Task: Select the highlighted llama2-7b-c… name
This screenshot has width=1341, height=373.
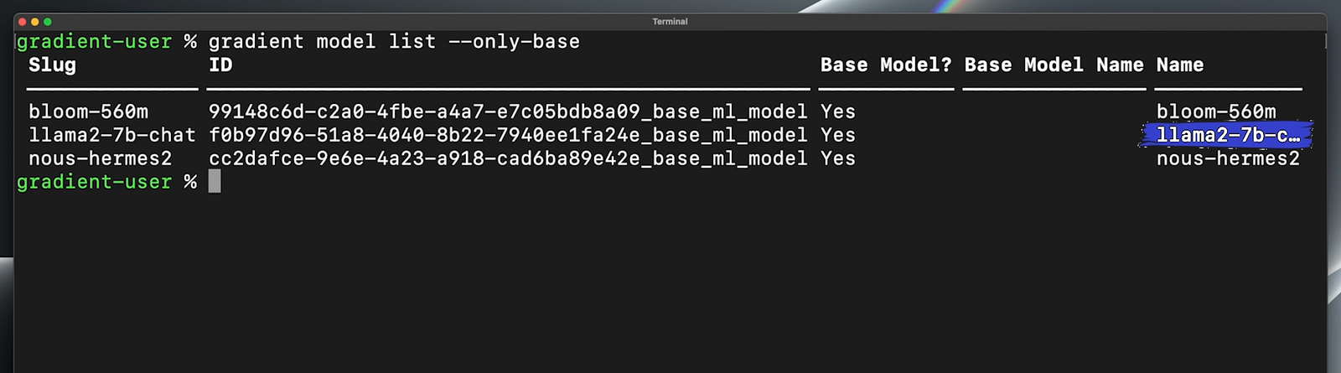Action: [1227, 135]
